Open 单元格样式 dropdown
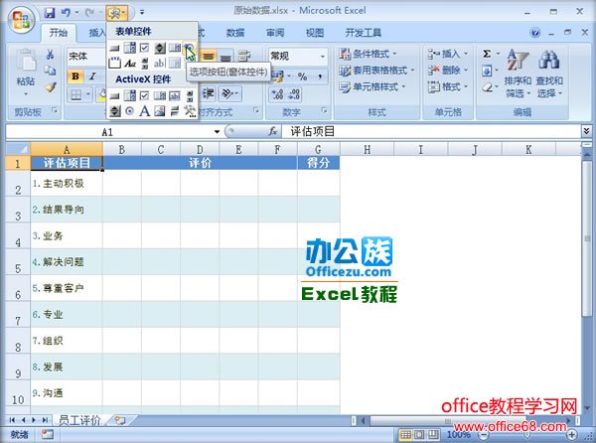 (372, 87)
